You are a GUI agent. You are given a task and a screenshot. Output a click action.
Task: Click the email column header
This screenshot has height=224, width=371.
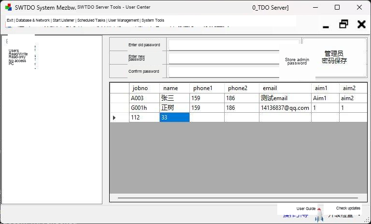[x=285, y=88]
